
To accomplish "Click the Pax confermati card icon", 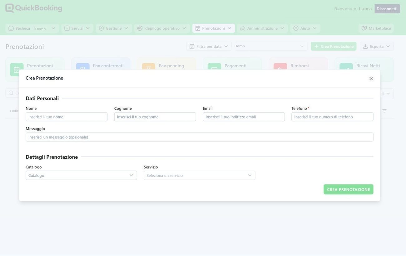I will pyautogui.click(x=82, y=66).
